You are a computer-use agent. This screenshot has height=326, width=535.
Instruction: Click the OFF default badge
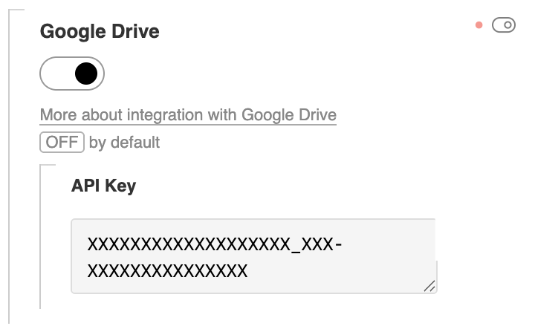point(62,142)
